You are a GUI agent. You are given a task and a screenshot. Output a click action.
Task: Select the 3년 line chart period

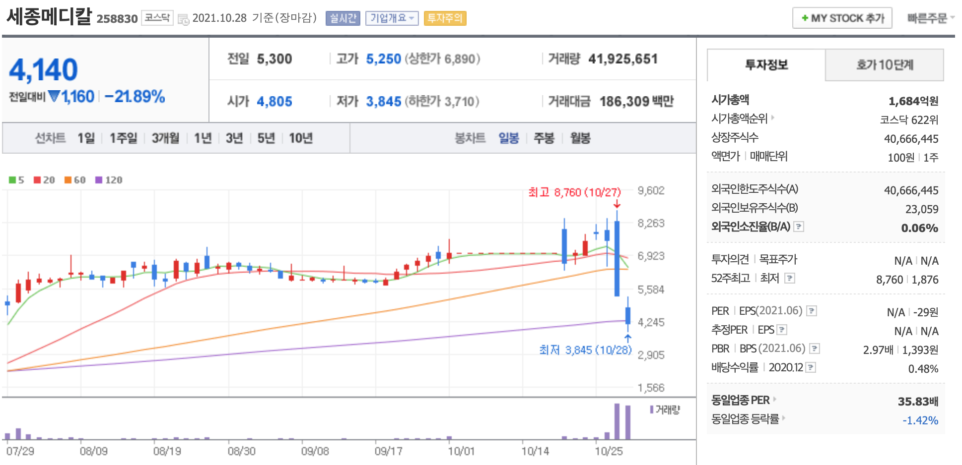234,138
